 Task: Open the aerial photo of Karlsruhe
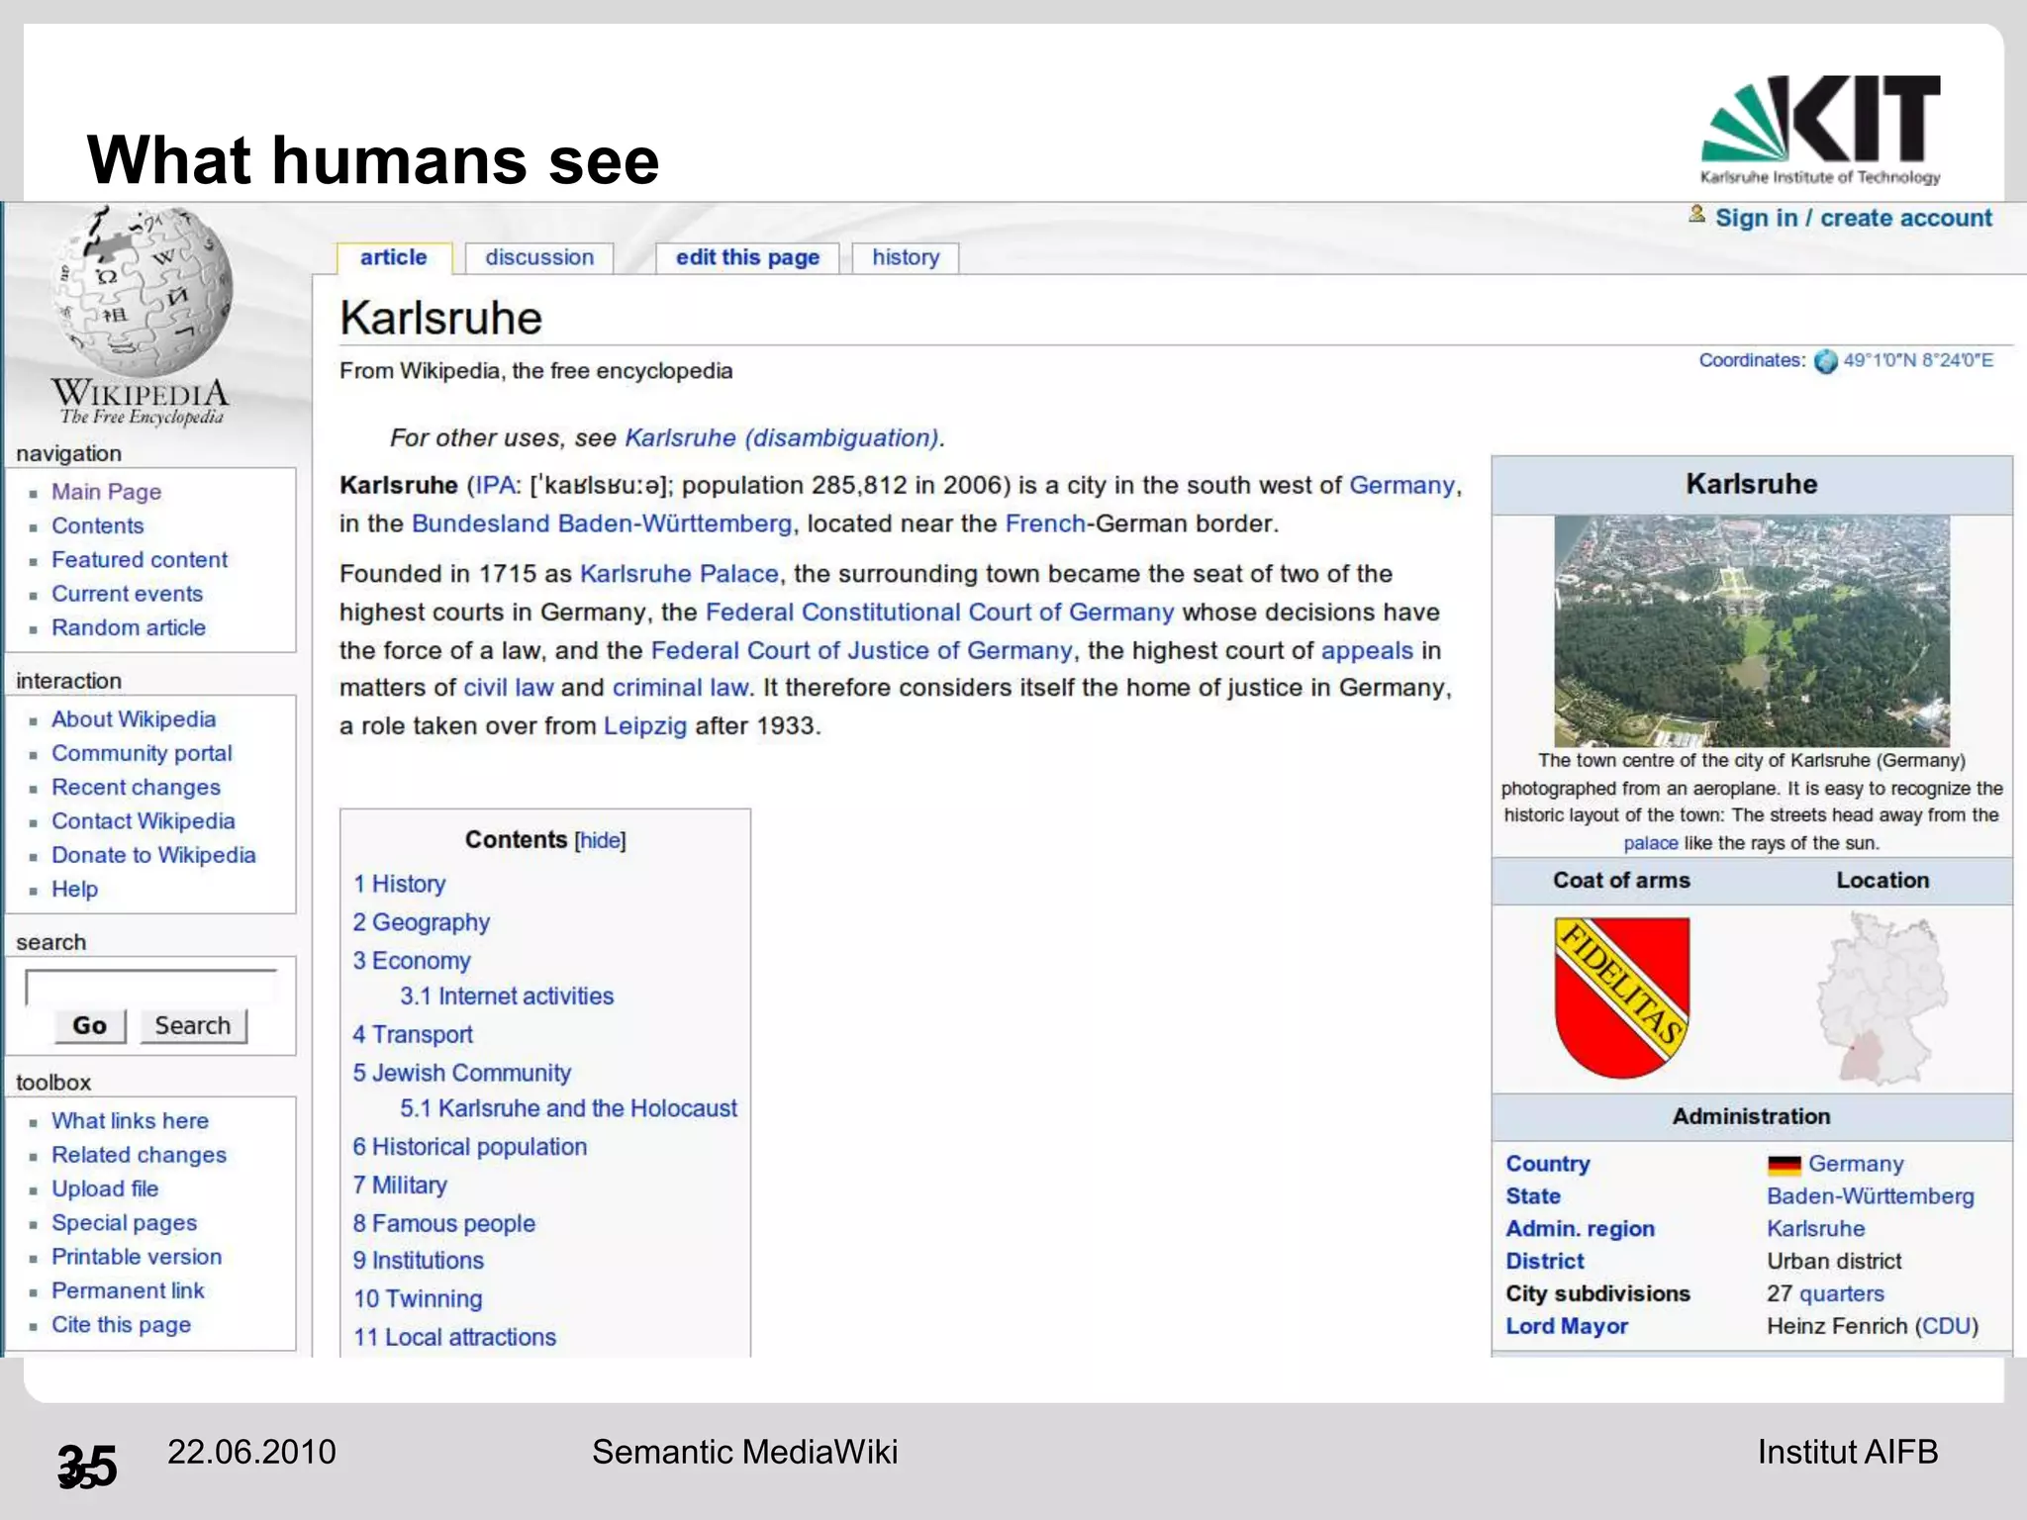click(1752, 631)
